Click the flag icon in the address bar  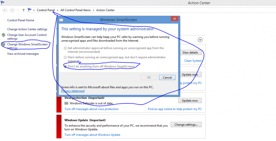pyautogui.click(x=30, y=10)
